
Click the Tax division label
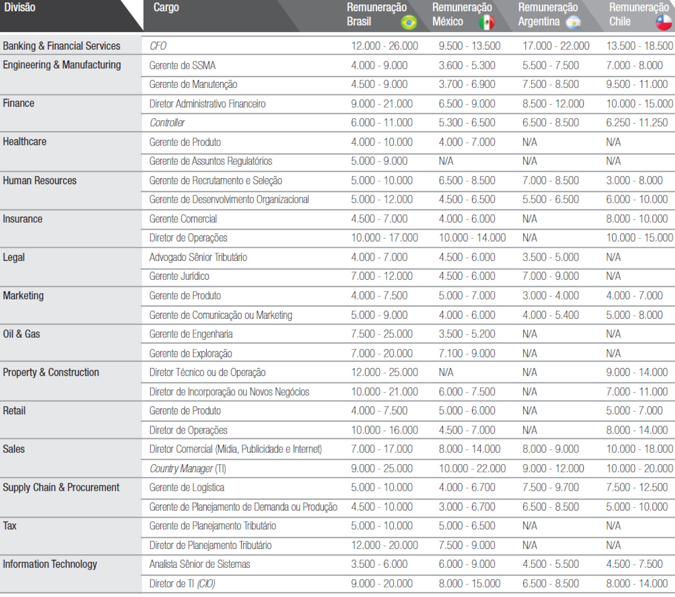9,526
